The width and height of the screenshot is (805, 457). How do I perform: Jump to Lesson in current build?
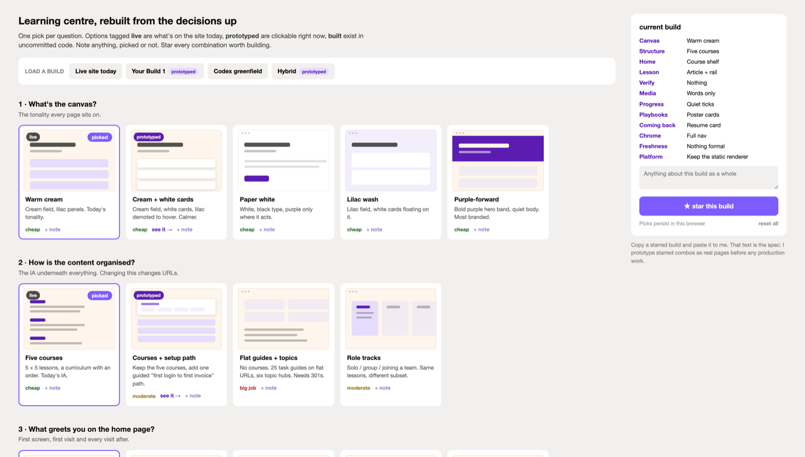[649, 72]
